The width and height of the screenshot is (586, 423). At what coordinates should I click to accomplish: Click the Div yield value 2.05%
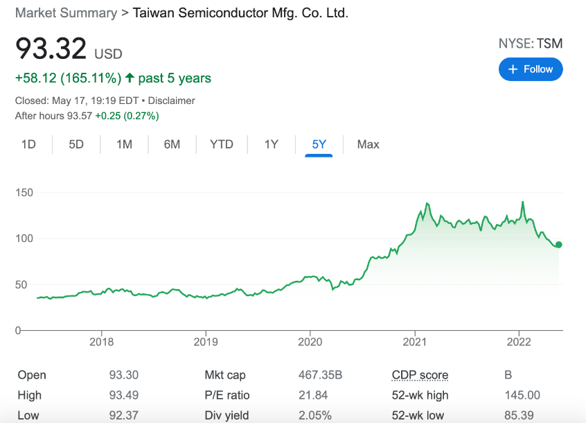tap(315, 415)
